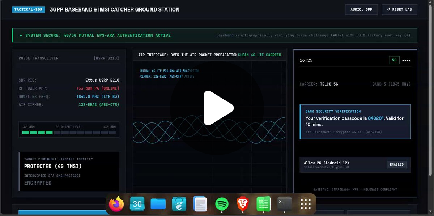434x216 pixels.
Task: Click the ENCRYPTED intercepted passcode status
Action: click(38, 183)
